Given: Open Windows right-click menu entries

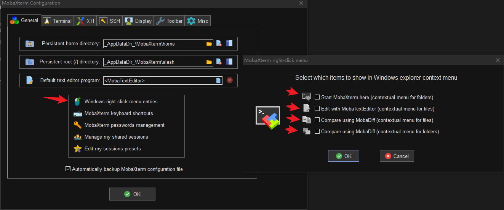Looking at the screenshot, I should 121,102.
